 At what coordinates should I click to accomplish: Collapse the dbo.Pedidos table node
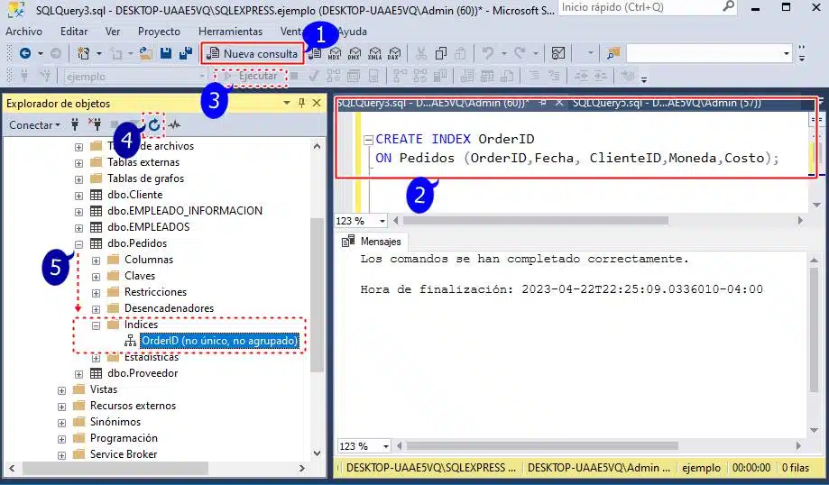(x=79, y=243)
